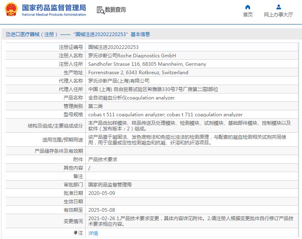
Task: Select registration number 国械注进20202220253 value
Action: coord(113,47)
